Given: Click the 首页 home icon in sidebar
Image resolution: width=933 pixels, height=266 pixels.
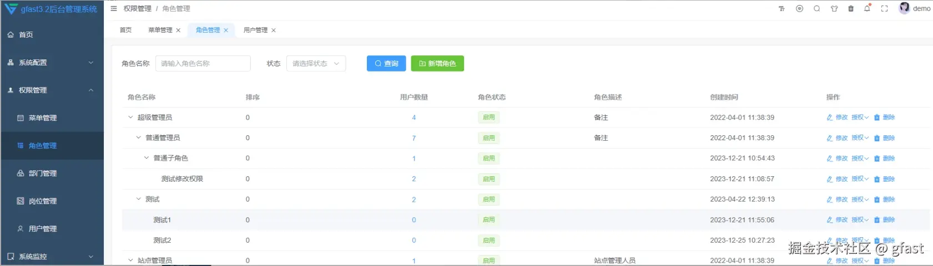Looking at the screenshot, I should (x=11, y=34).
